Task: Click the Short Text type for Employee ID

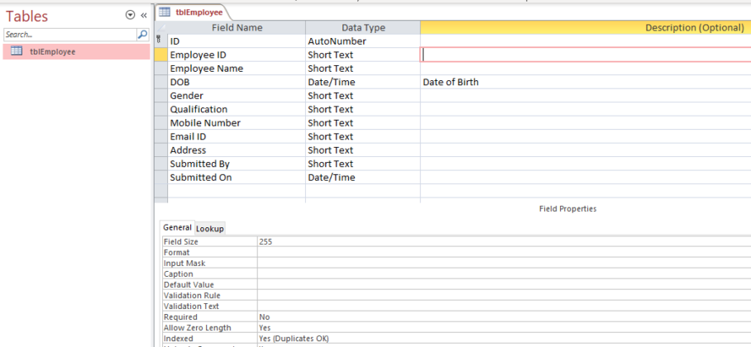Action: pyautogui.click(x=363, y=55)
